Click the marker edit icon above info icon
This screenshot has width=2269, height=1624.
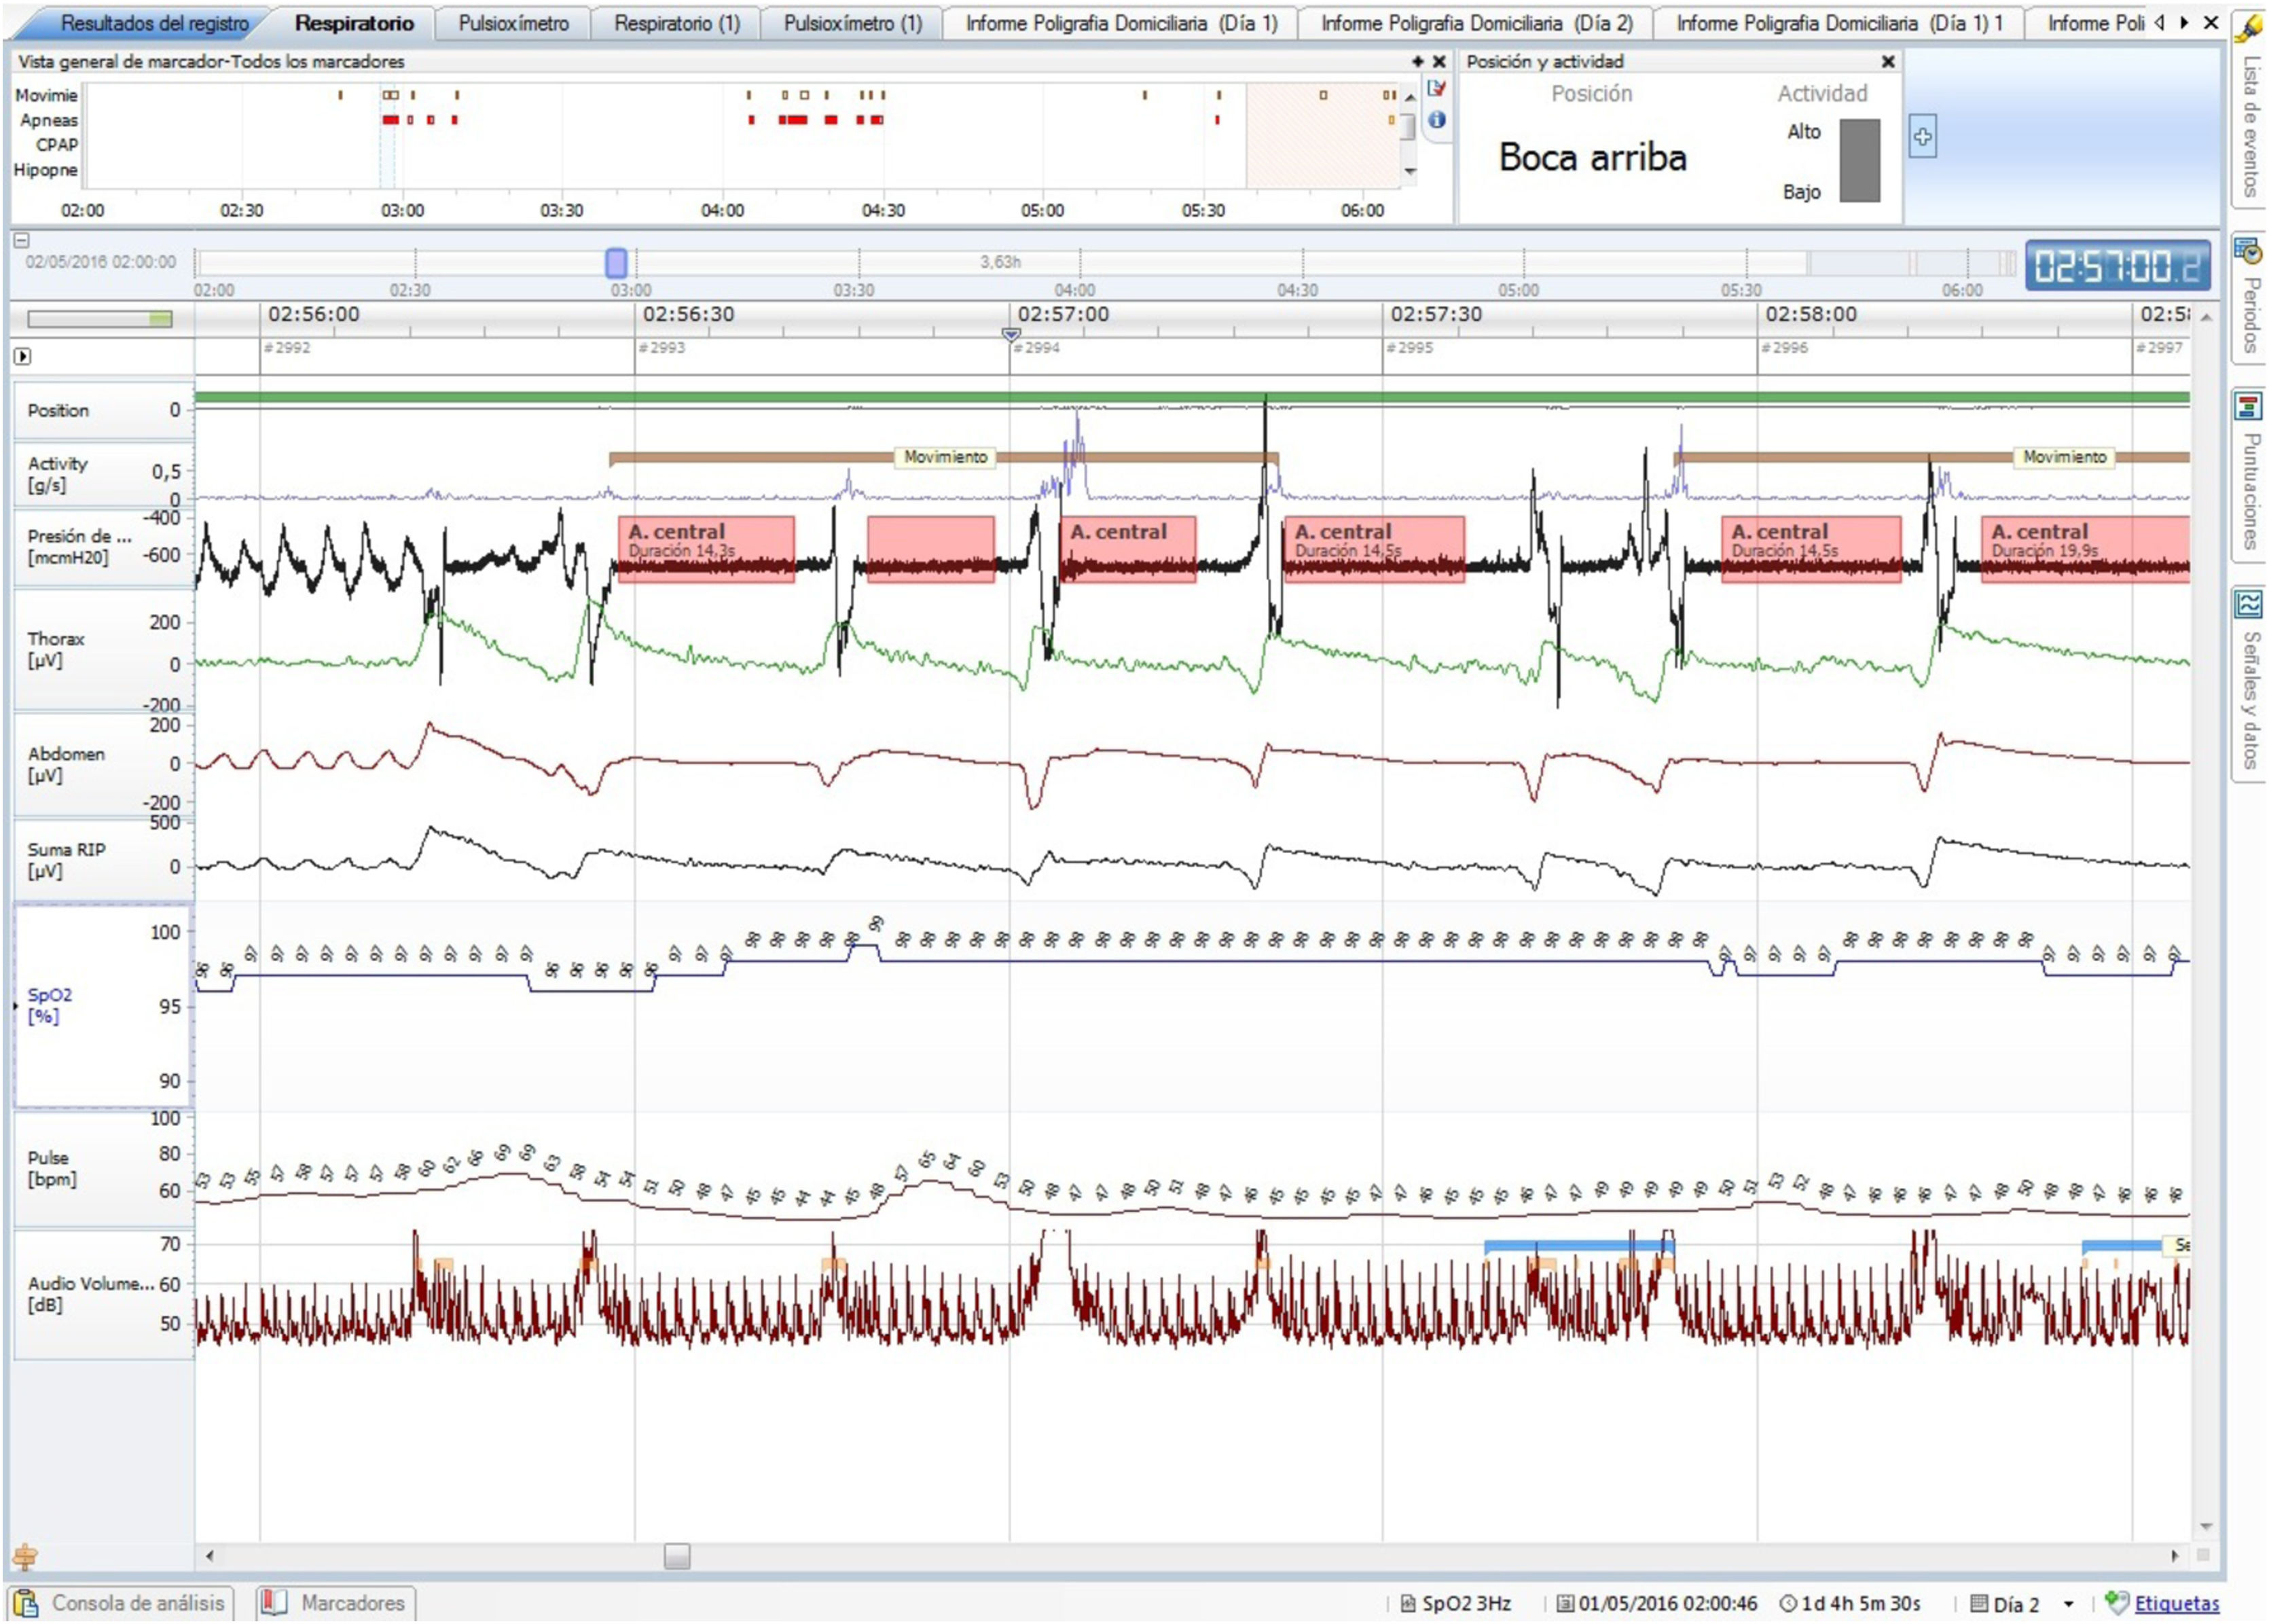[x=1437, y=89]
